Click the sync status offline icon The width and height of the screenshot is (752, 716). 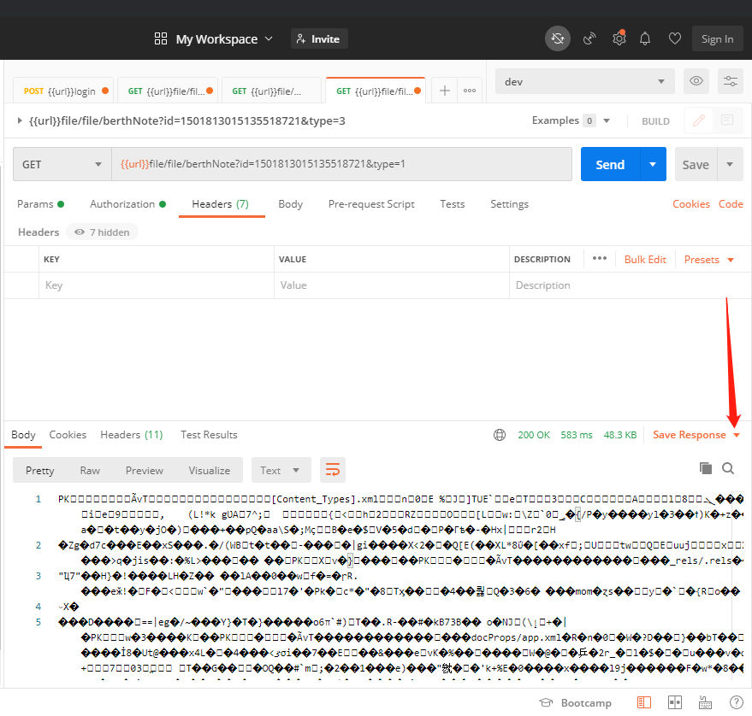[557, 38]
